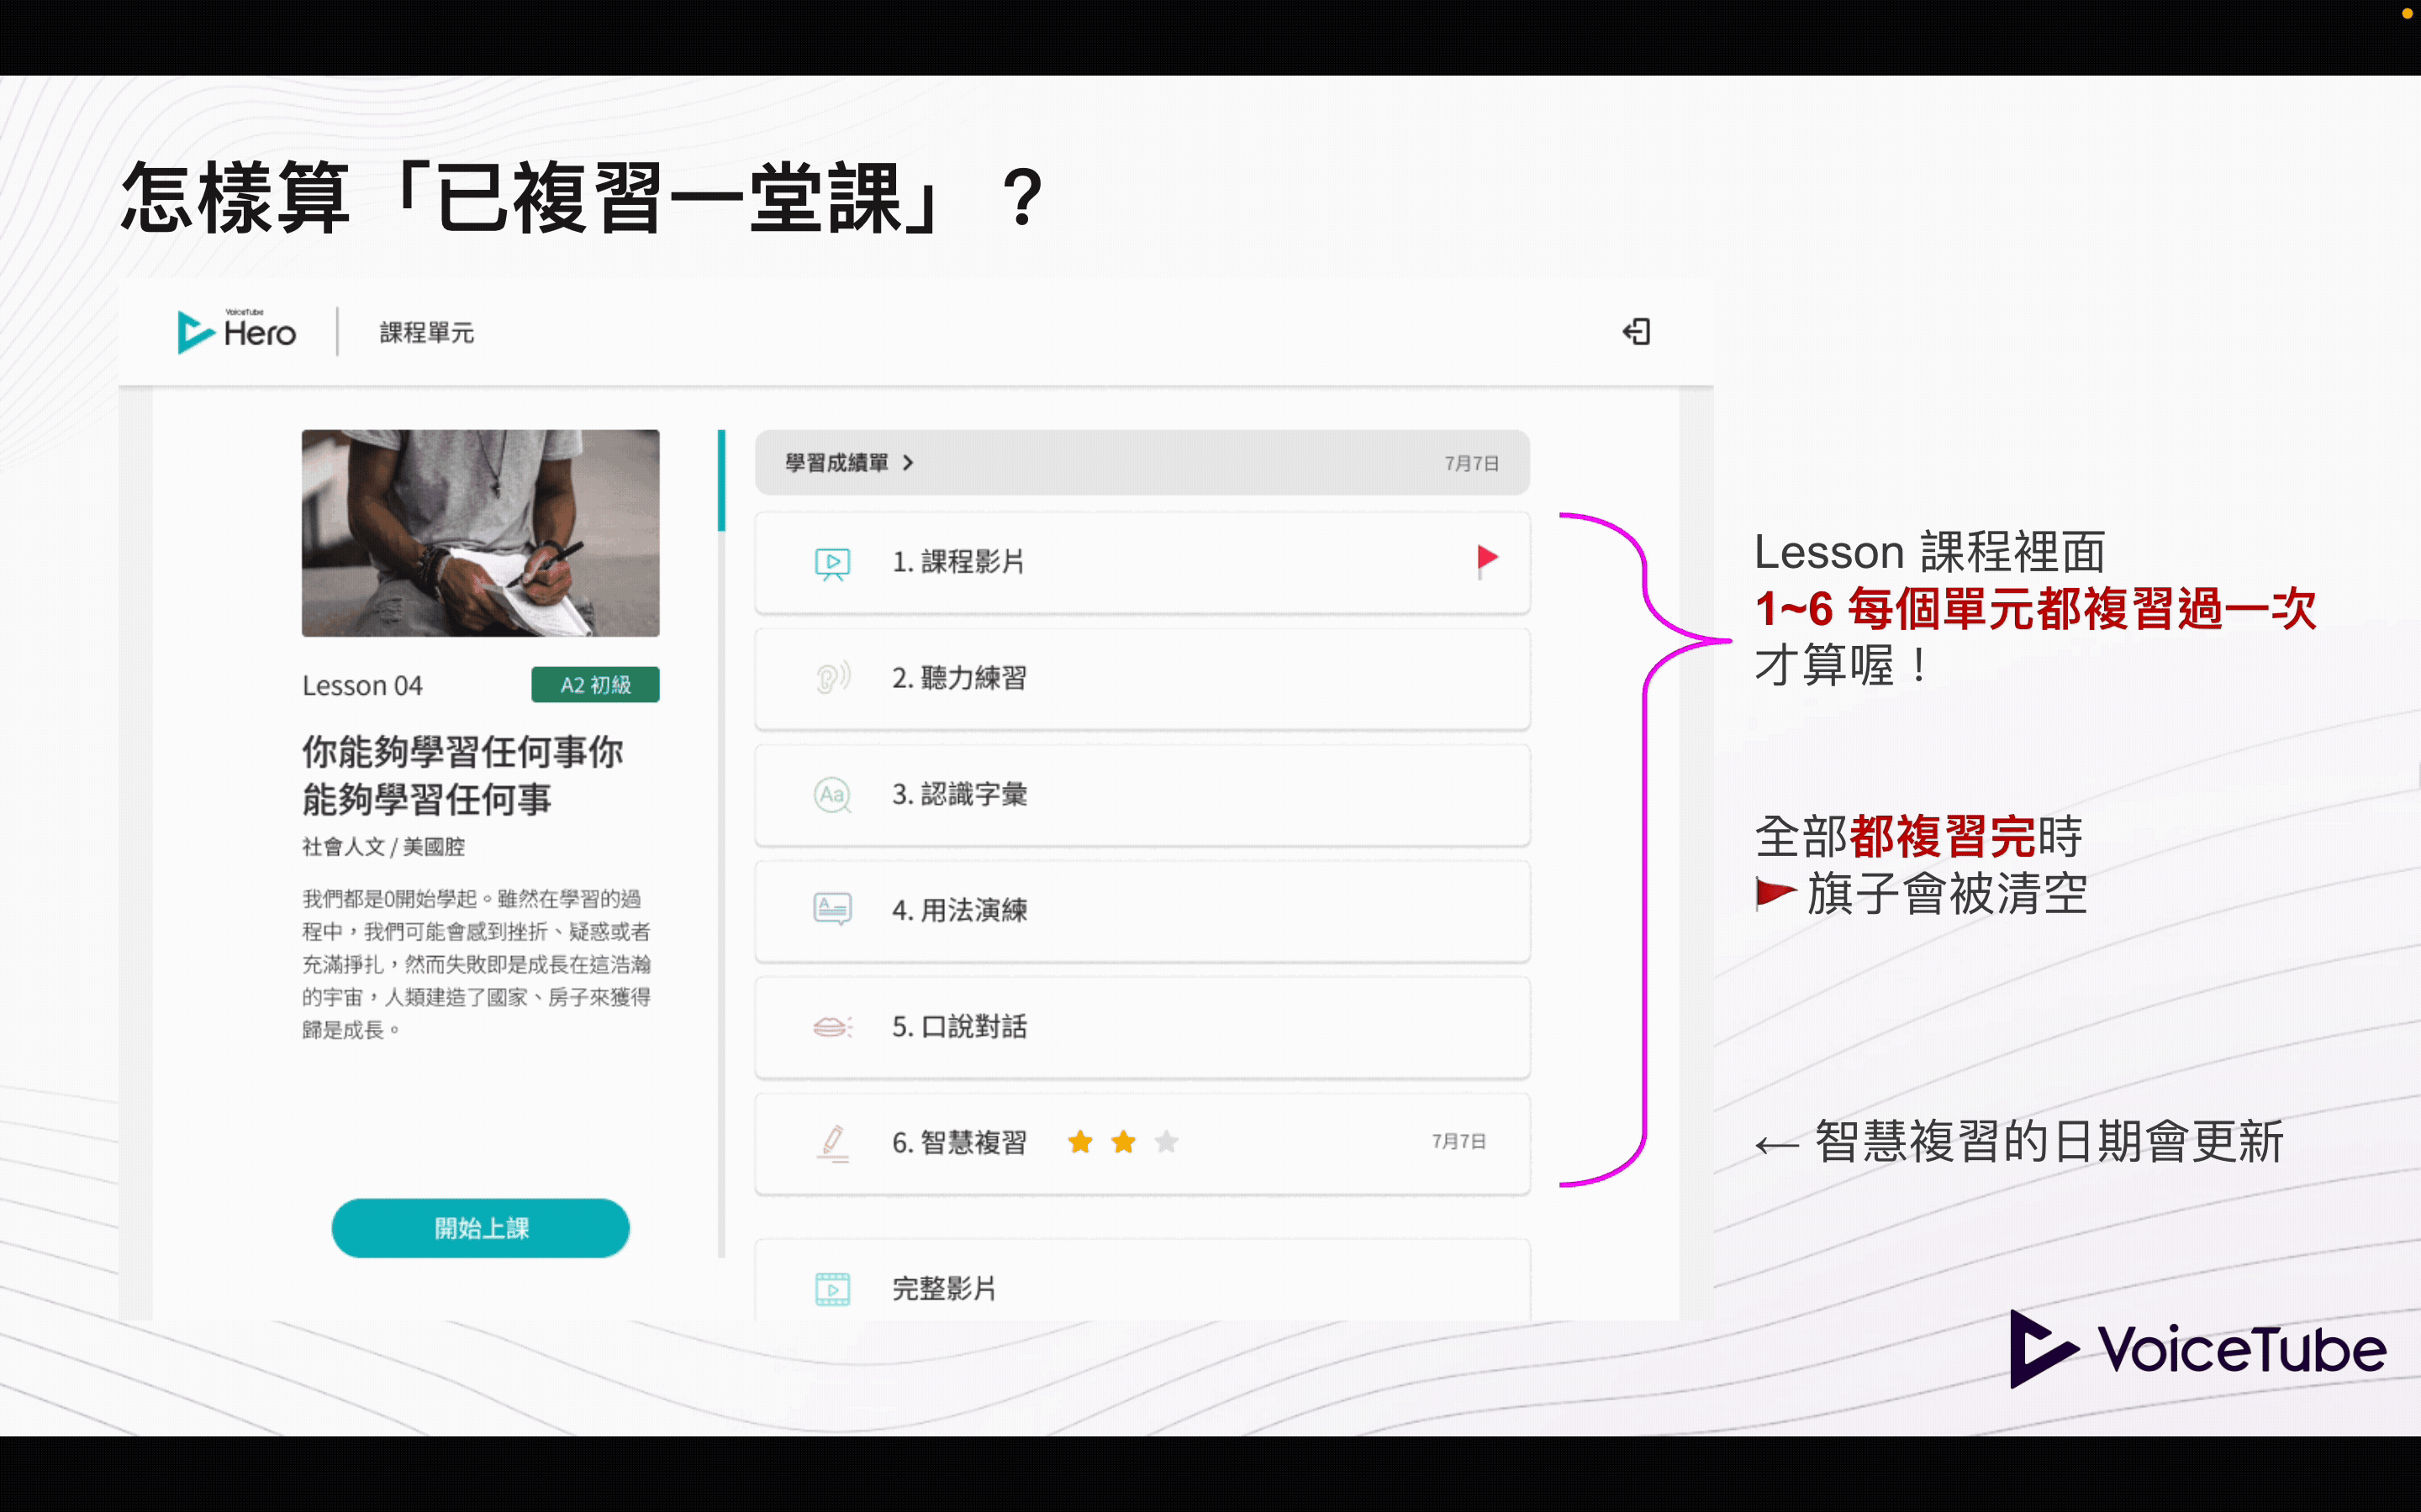Click the 聽力練習 ear icon
Image resolution: width=2421 pixels, height=1512 pixels.
click(x=830, y=678)
